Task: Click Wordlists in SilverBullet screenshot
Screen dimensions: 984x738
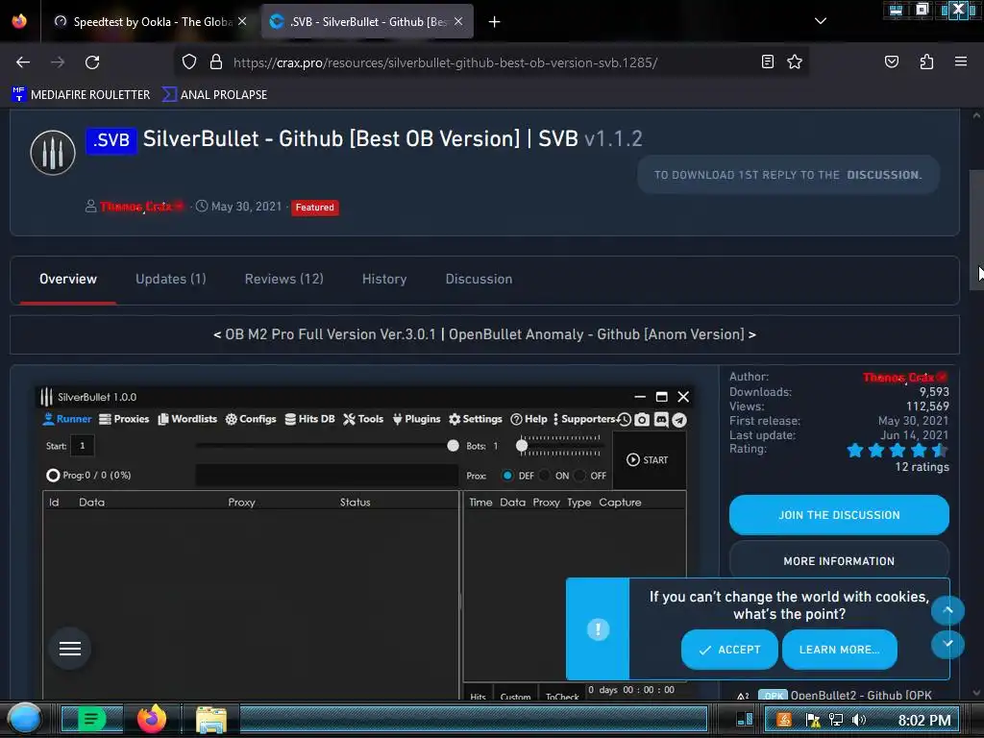Action: point(187,419)
